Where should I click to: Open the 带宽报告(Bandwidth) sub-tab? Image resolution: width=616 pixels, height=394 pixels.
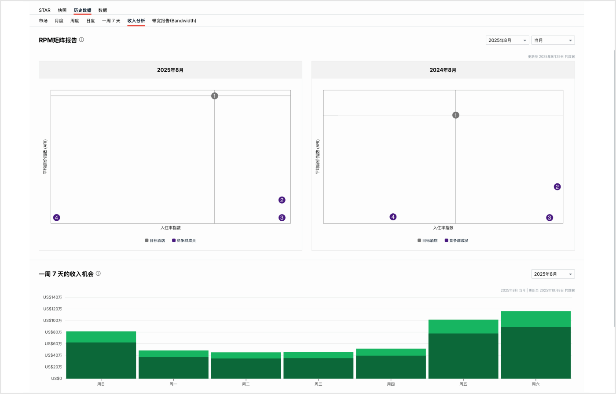[174, 21]
